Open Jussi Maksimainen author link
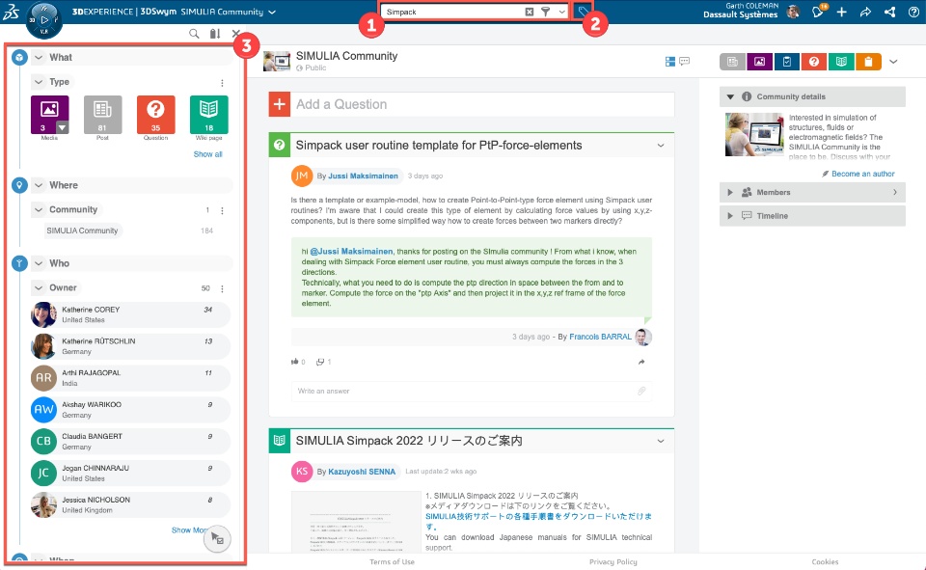The width and height of the screenshot is (926, 570). click(x=363, y=176)
